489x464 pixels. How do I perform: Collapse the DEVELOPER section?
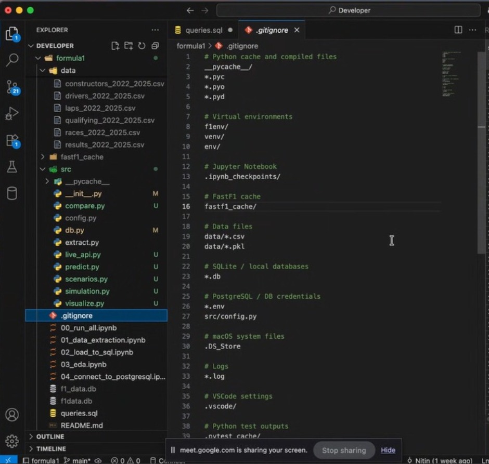[x=31, y=46]
